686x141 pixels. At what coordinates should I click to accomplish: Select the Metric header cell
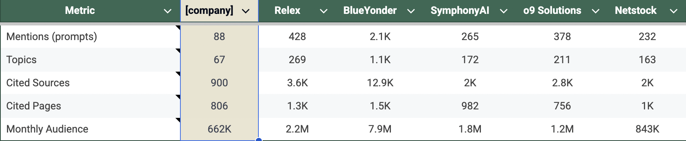90,11
